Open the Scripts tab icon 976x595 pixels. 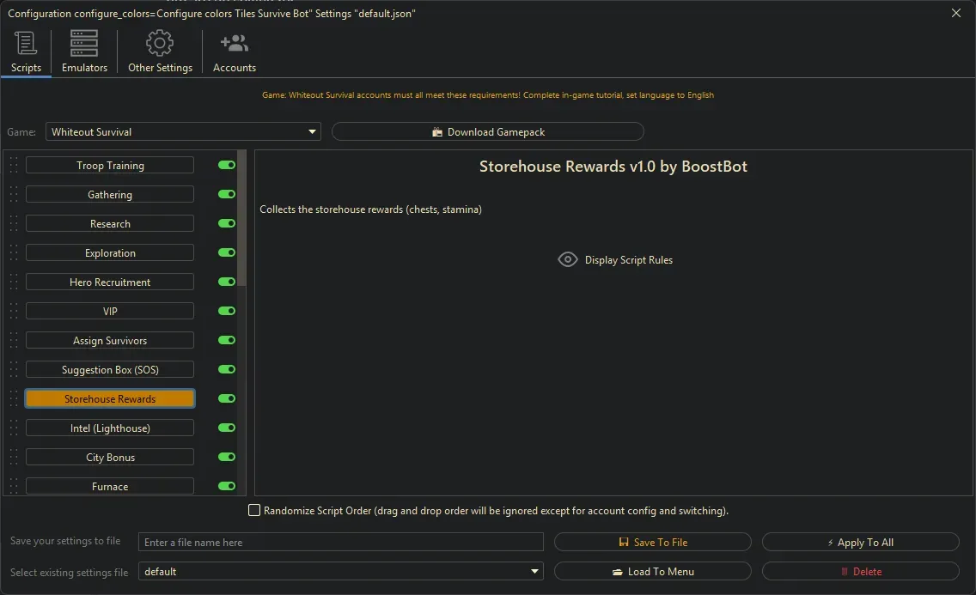[x=26, y=43]
